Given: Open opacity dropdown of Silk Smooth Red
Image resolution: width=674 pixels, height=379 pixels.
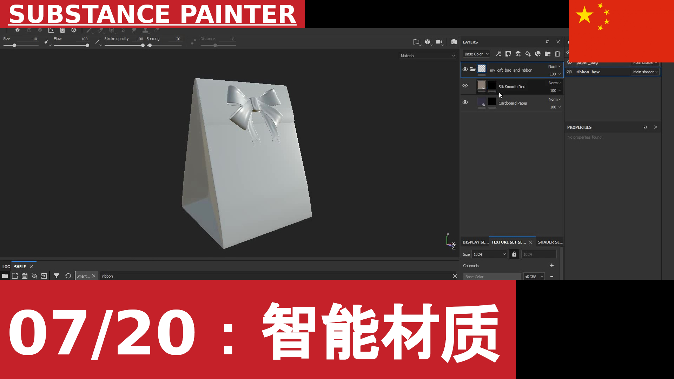Looking at the screenshot, I should pyautogui.click(x=555, y=91).
